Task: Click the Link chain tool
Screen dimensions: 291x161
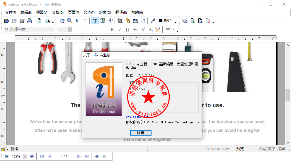Action: pos(128,21)
